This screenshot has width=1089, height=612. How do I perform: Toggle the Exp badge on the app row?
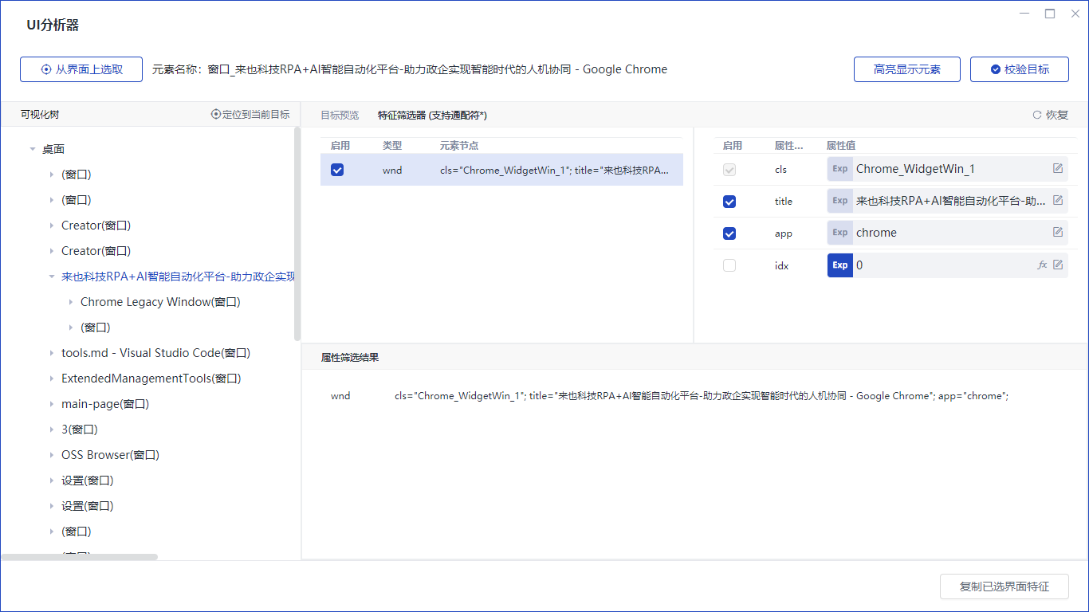pyautogui.click(x=840, y=233)
